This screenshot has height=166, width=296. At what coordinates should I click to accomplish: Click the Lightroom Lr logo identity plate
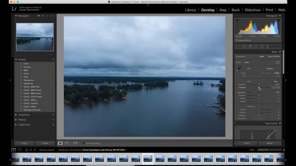click(x=14, y=9)
